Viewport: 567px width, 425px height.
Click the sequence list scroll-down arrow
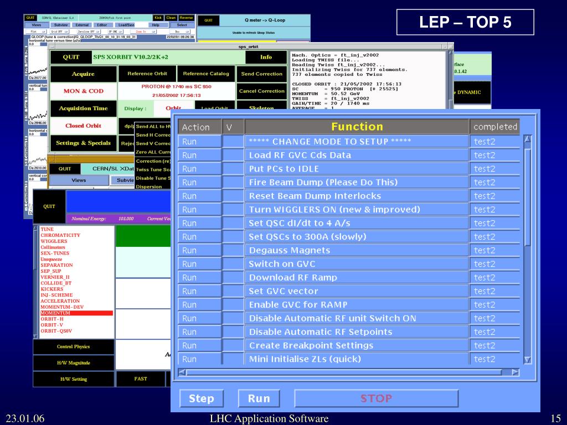tap(528, 360)
